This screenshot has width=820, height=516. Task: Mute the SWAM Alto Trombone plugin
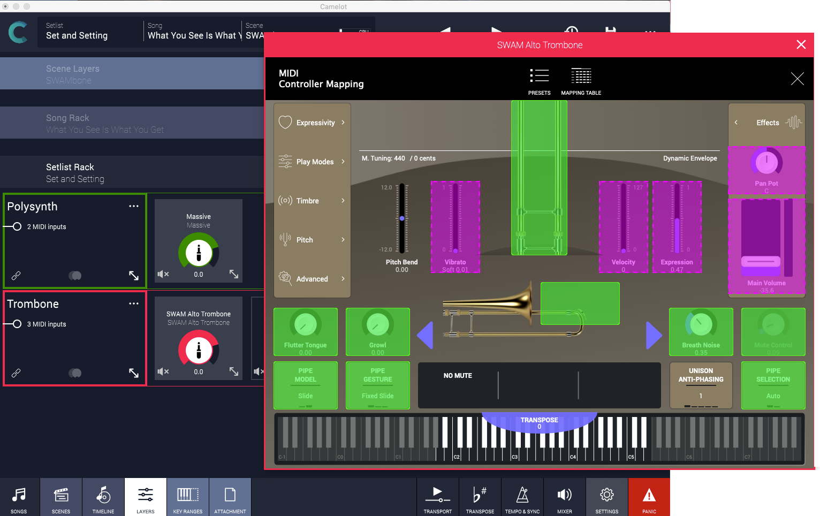point(163,371)
